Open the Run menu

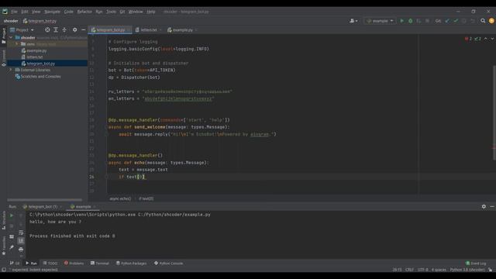pyautogui.click(x=99, y=12)
